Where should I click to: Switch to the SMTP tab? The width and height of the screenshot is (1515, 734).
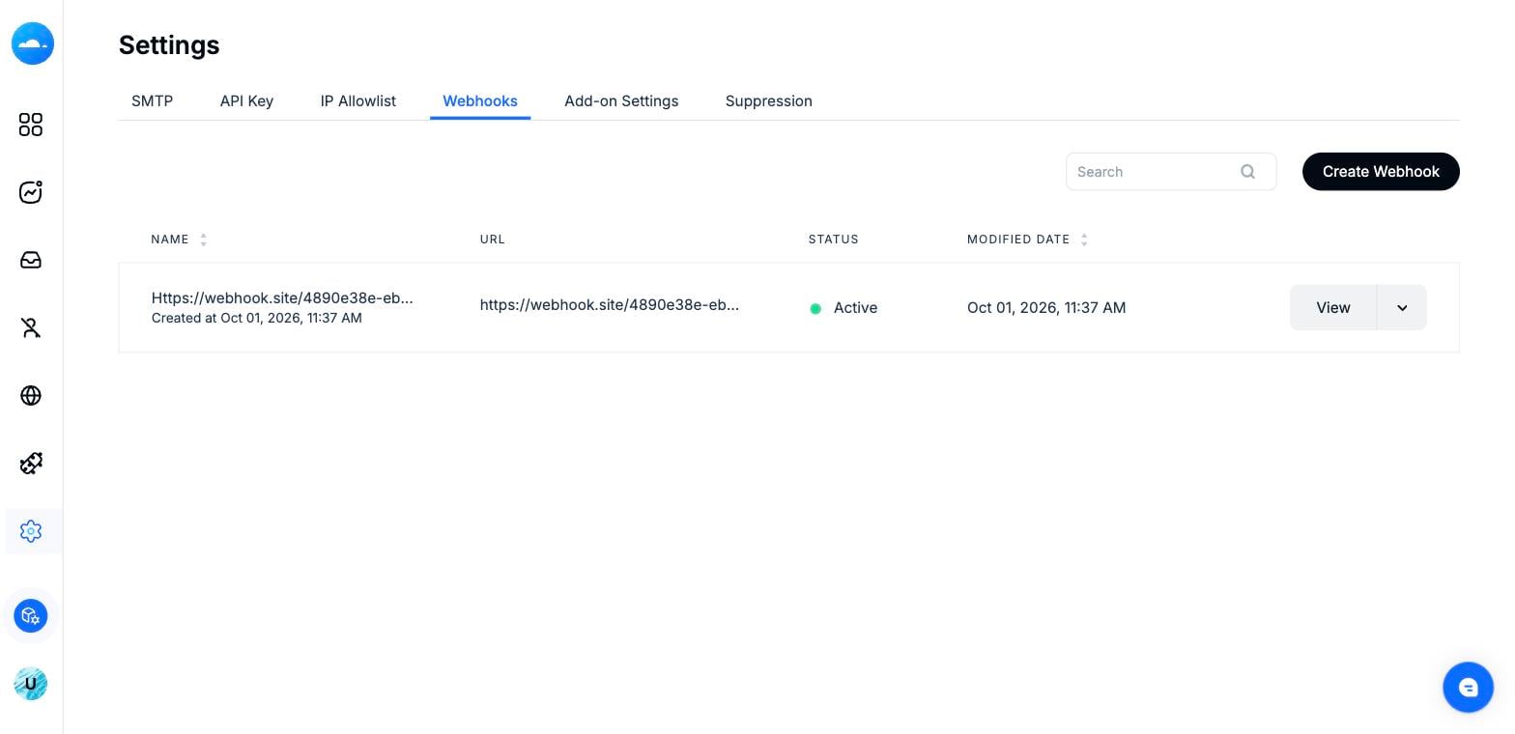pyautogui.click(x=152, y=101)
